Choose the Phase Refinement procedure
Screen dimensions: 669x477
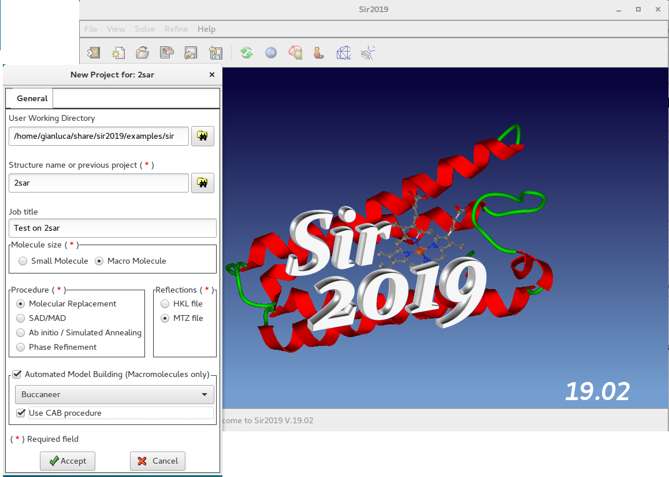tap(56, 347)
